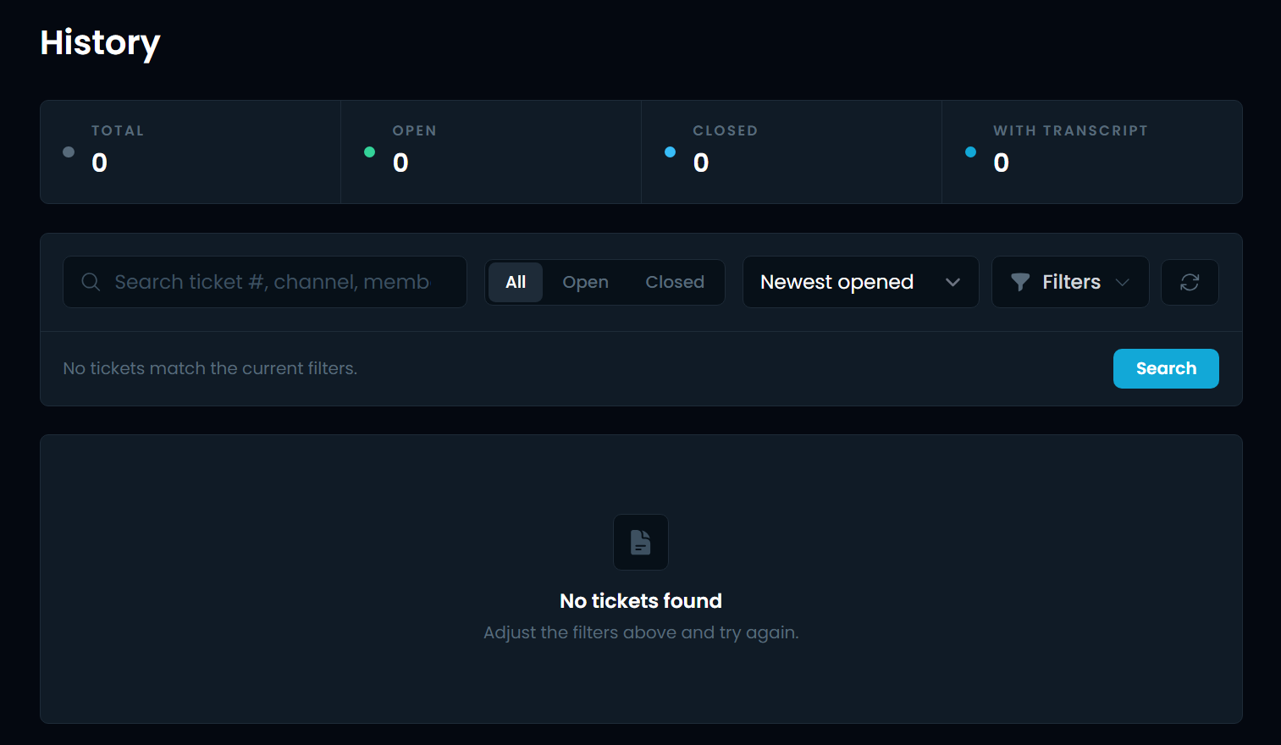Click the TOTAL stat card label
The height and width of the screenshot is (745, 1281).
point(118,130)
